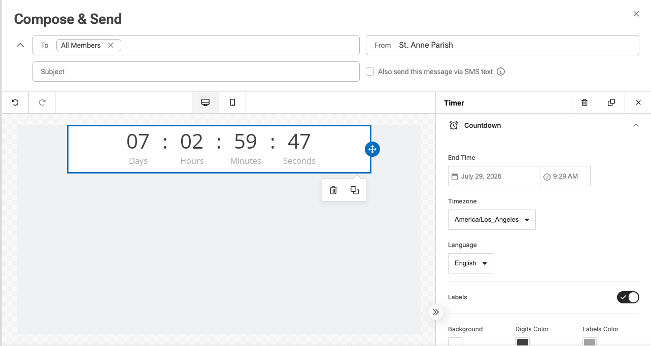Click the From field St. Anne Parish
This screenshot has width=651, height=346.
502,45
